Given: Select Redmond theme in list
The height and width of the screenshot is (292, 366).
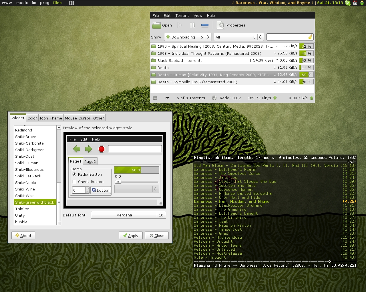Looking at the screenshot, I should [35, 130].
